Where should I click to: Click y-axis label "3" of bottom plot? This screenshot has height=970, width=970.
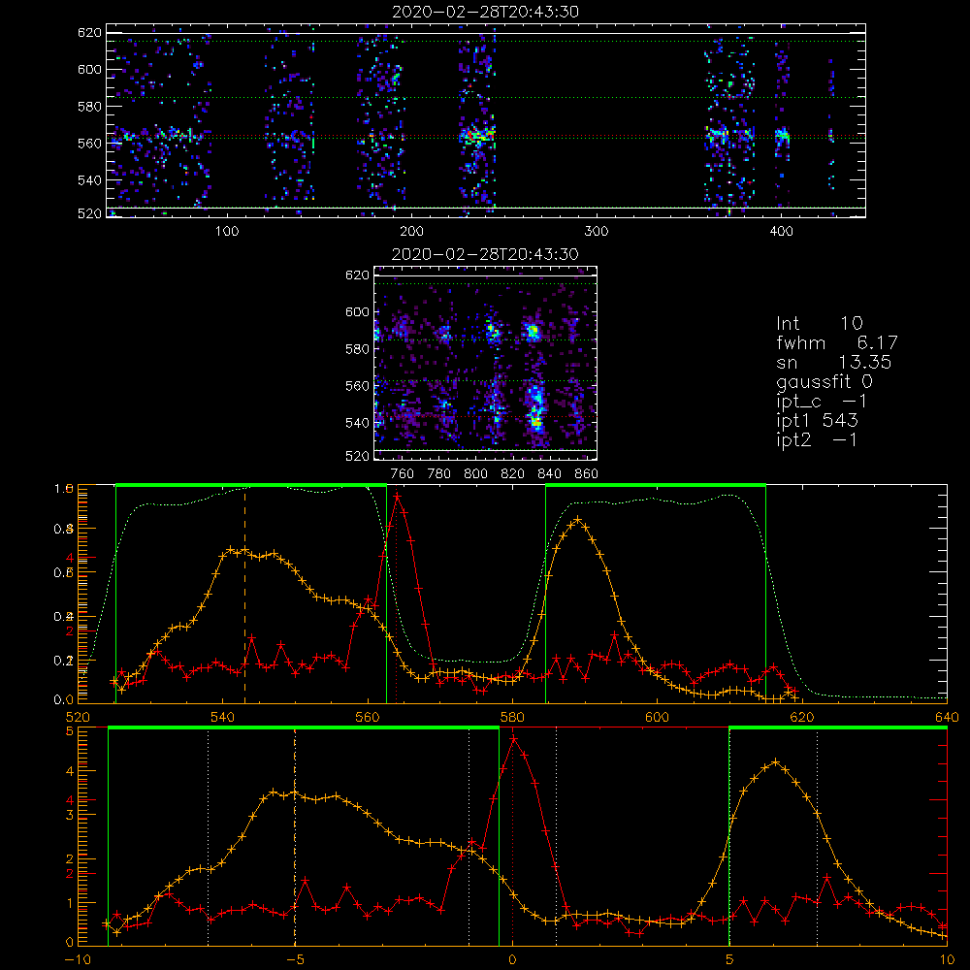[x=69, y=816]
